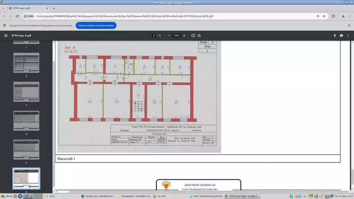The height and width of the screenshot is (199, 354).
Task: Download the PDF file
Action: 335,36
